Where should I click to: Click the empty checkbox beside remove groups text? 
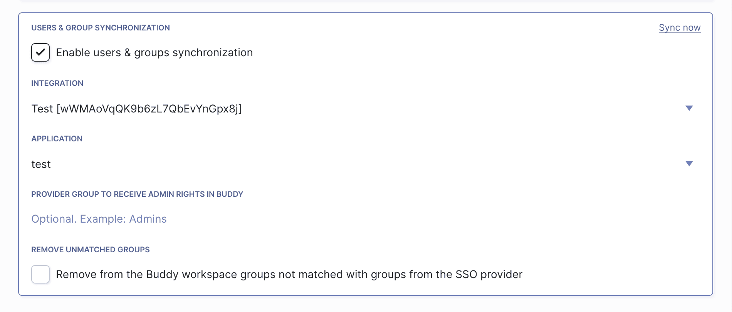(40, 274)
